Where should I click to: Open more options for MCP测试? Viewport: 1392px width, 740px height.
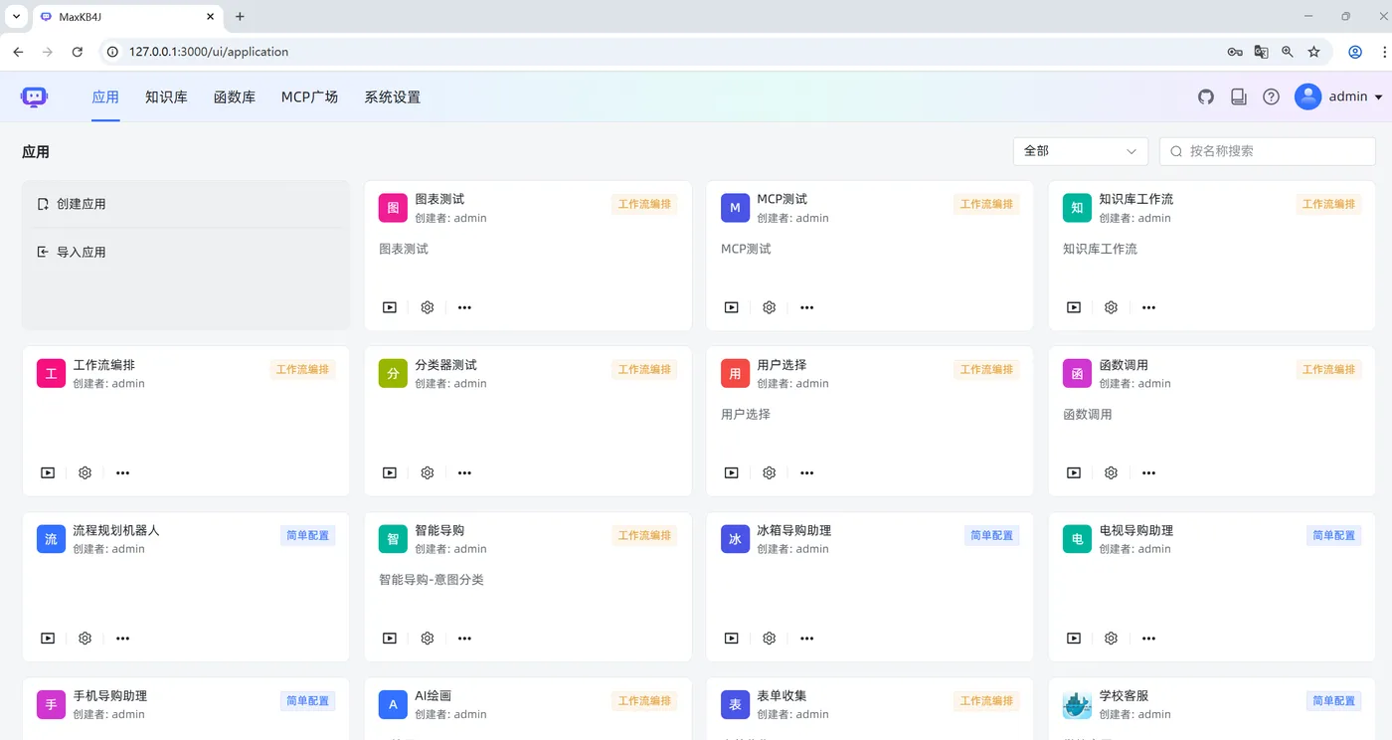806,307
